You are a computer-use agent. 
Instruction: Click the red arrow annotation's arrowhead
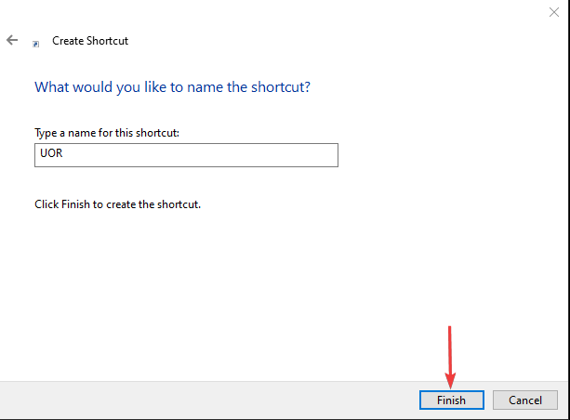coord(451,381)
